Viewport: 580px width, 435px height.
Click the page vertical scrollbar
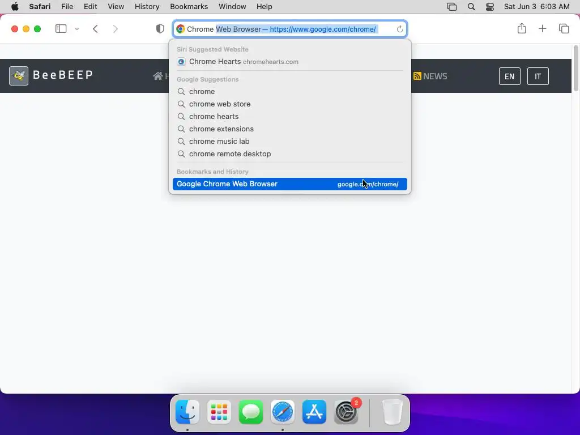click(575, 69)
